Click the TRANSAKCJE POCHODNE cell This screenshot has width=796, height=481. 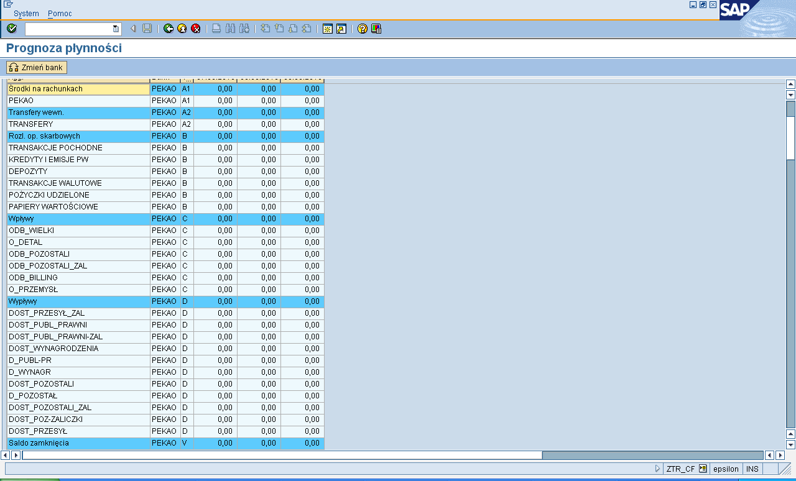coord(78,148)
